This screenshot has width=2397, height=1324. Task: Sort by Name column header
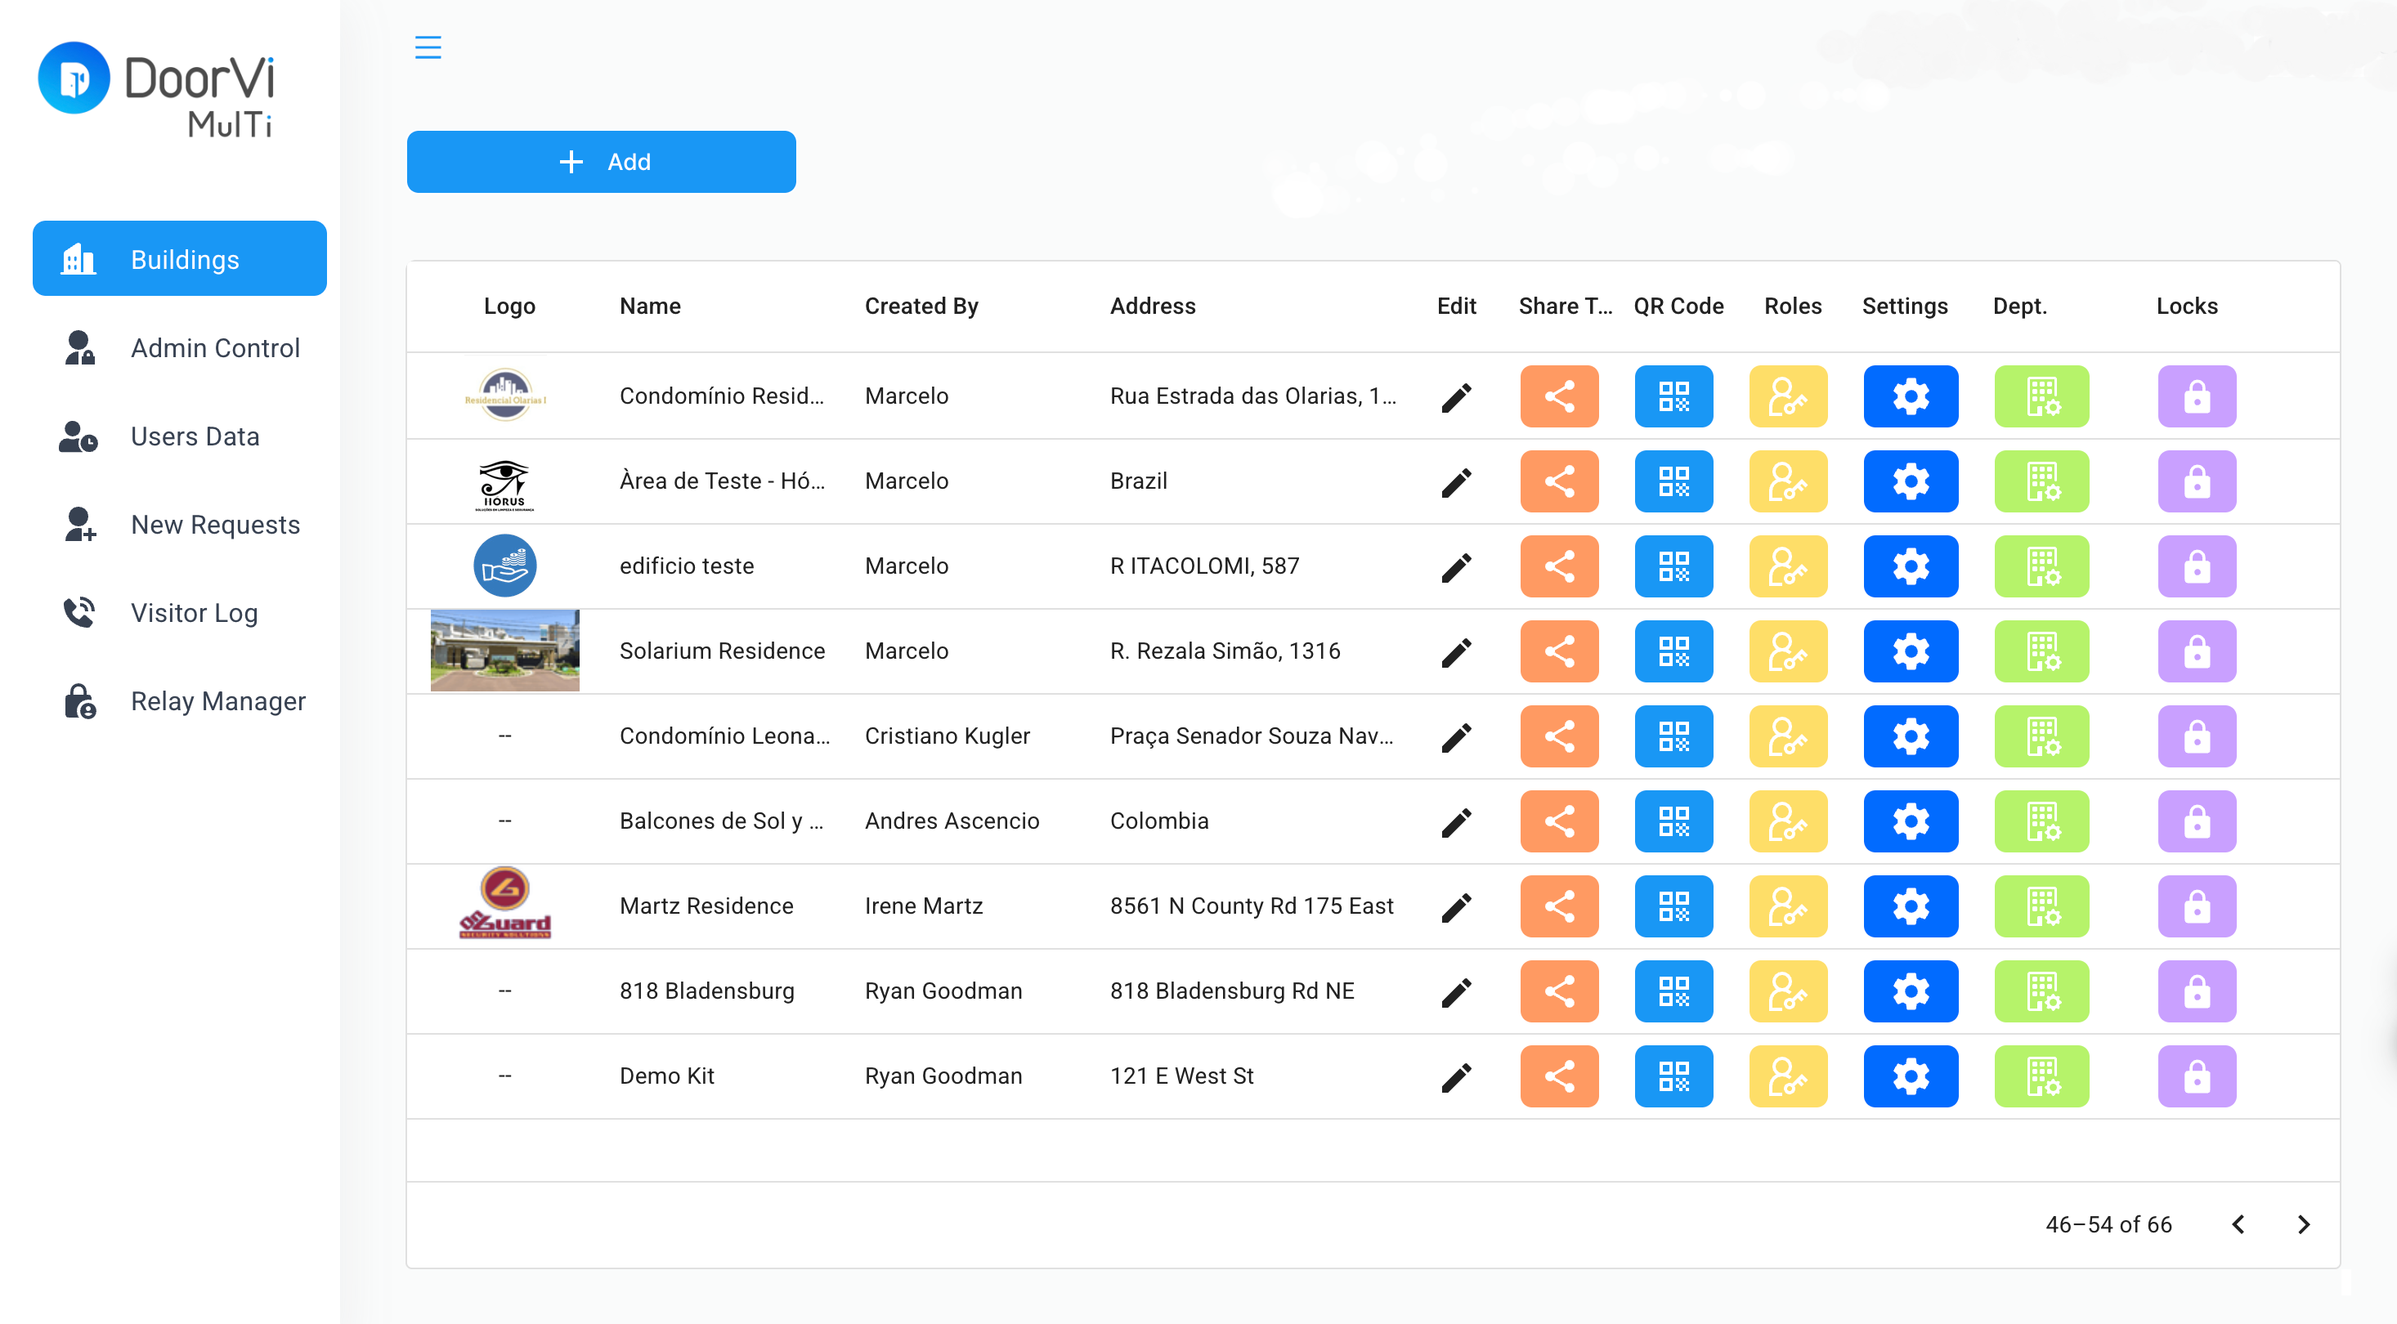tap(649, 306)
